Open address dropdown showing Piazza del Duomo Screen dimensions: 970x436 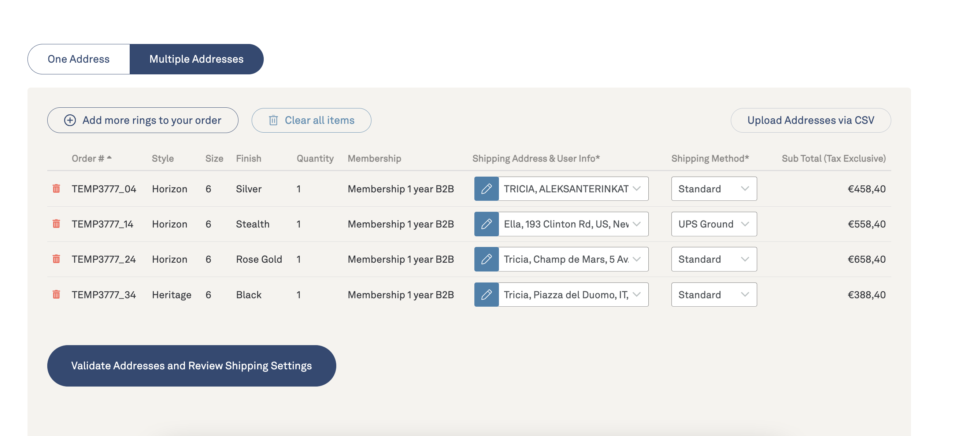click(573, 295)
